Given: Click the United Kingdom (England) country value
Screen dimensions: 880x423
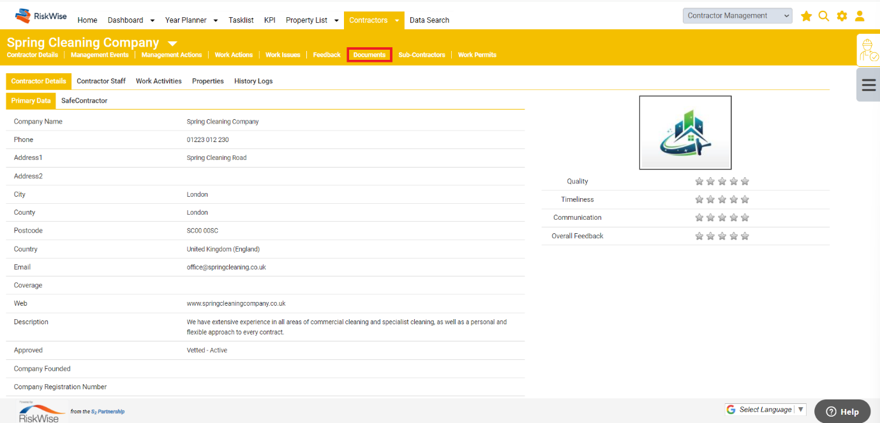Looking at the screenshot, I should pos(223,250).
